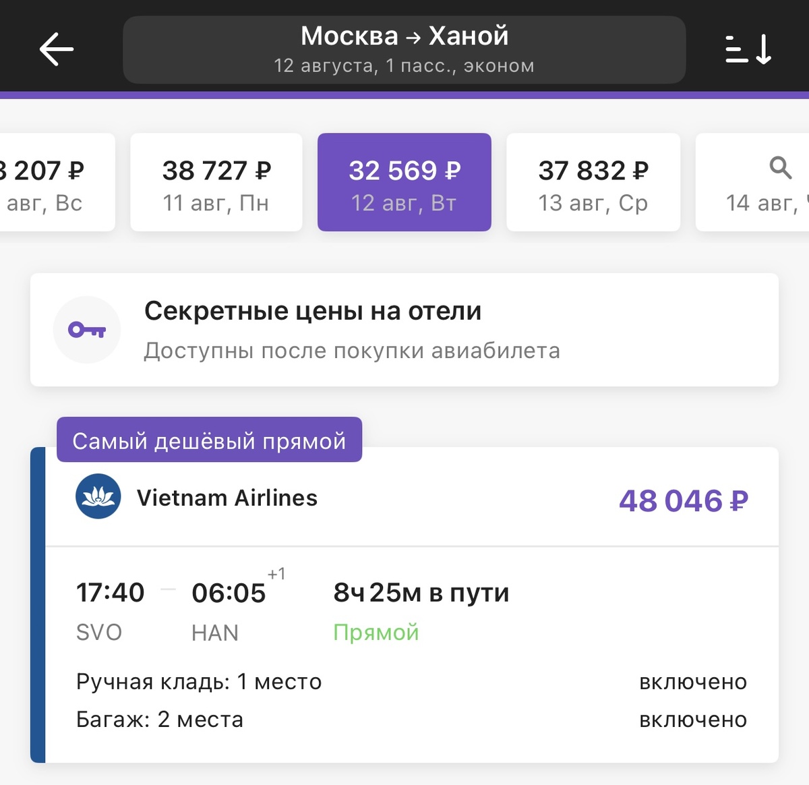
Task: Tap the 'Самый дешёвый прямой' badge
Action: click(x=209, y=440)
